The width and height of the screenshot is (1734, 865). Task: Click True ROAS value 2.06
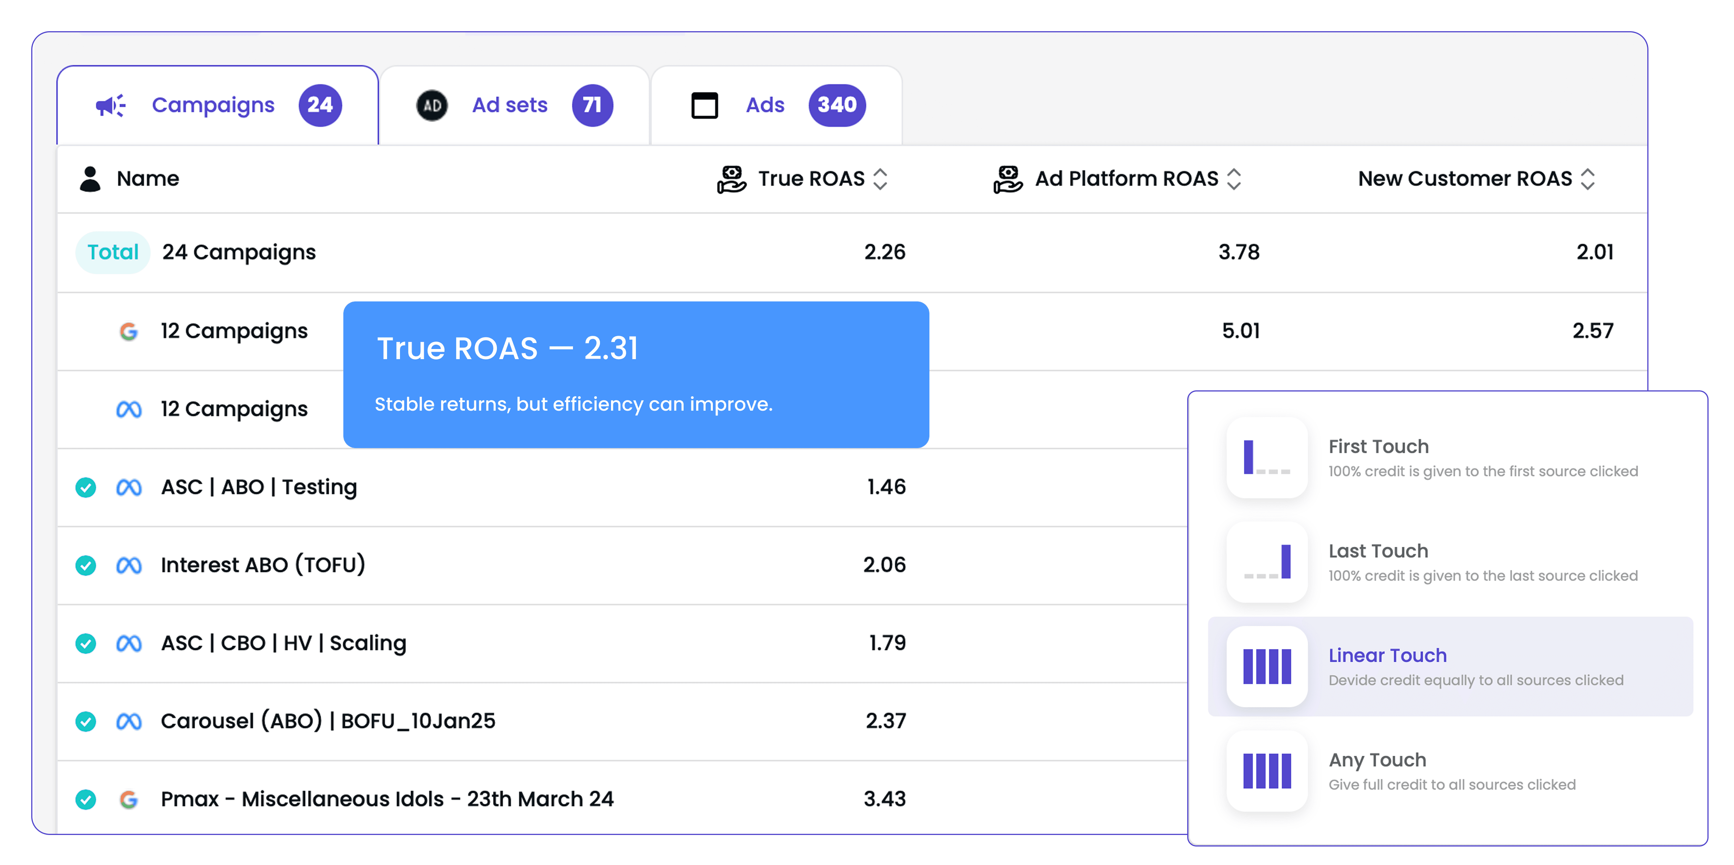(885, 565)
